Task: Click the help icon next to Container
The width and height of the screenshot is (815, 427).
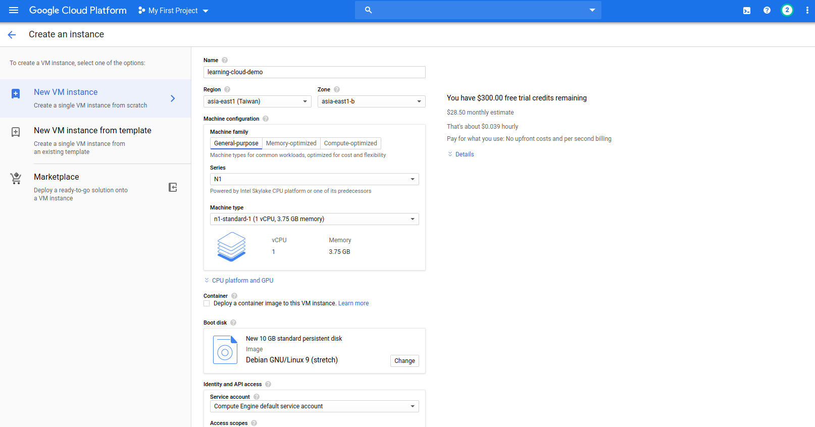Action: [234, 296]
